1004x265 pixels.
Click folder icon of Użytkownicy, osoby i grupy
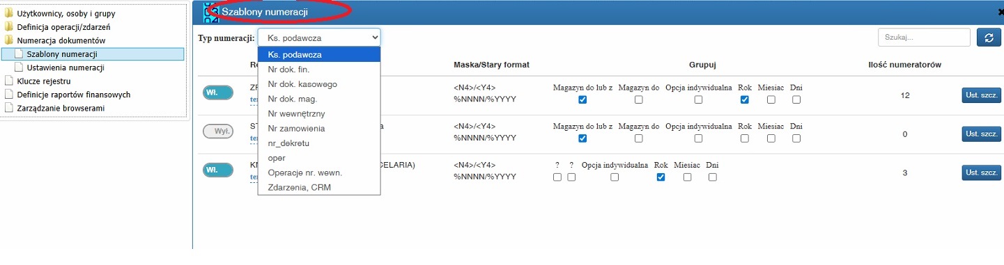click(9, 13)
